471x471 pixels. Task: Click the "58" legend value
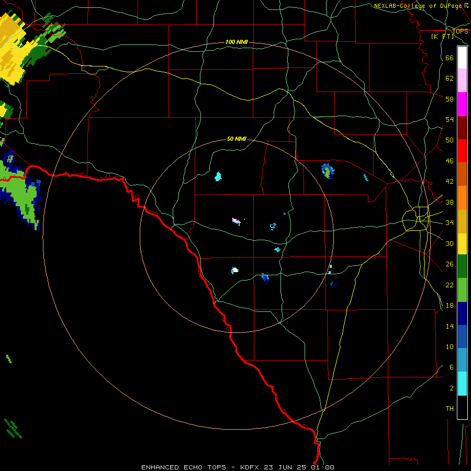point(450,99)
